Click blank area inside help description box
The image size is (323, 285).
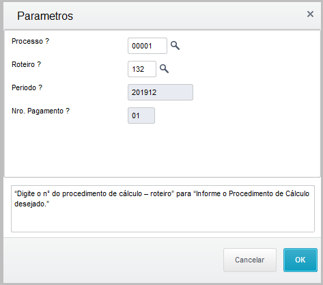[x=163, y=220]
